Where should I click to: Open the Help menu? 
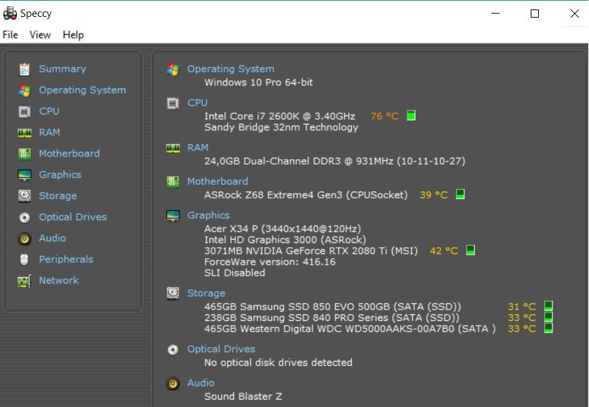73,35
